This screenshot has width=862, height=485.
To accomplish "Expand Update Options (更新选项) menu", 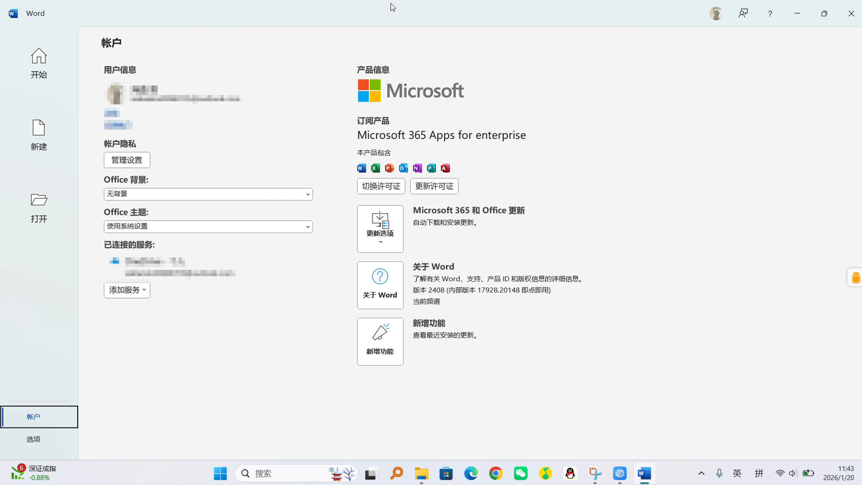I will pos(380,229).
